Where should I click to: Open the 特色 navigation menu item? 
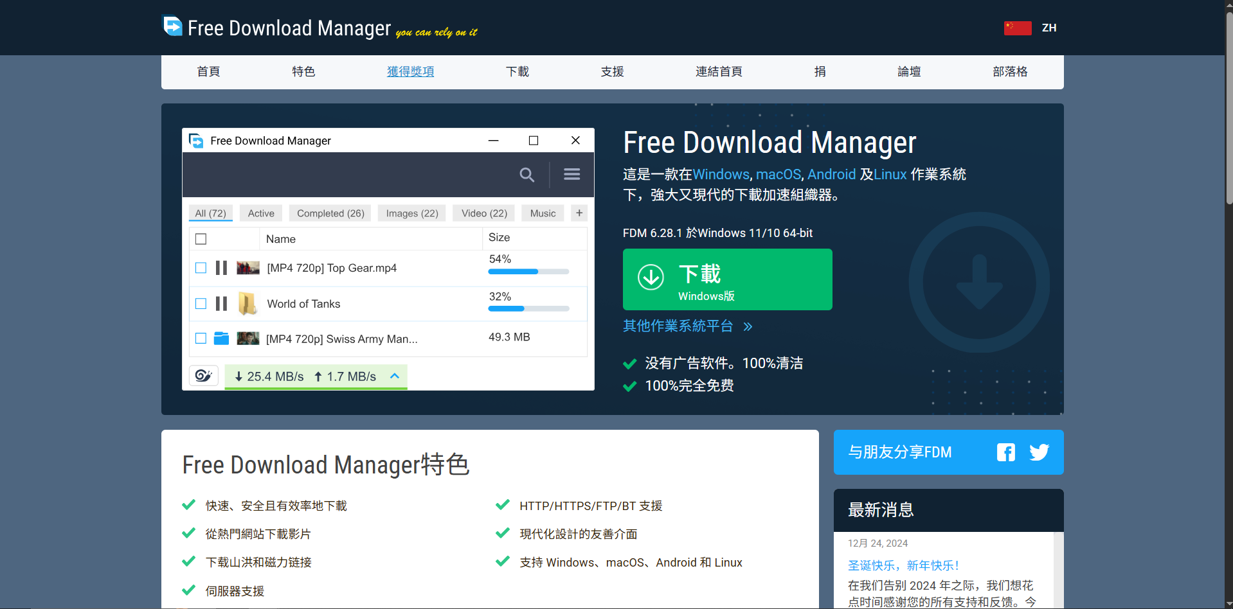click(303, 72)
